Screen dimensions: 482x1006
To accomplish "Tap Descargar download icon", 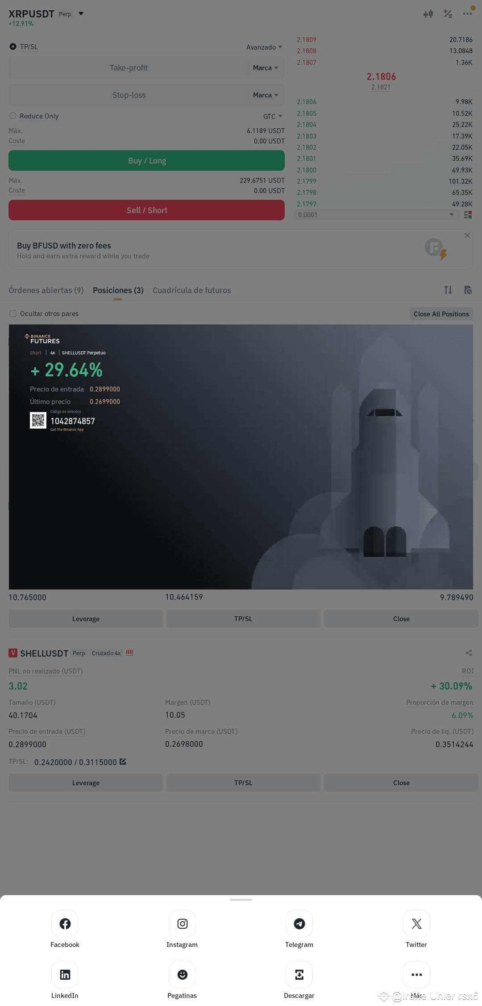I will [299, 974].
